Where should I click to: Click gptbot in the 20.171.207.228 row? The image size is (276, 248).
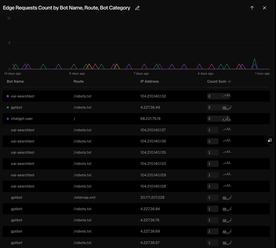(x=17, y=198)
